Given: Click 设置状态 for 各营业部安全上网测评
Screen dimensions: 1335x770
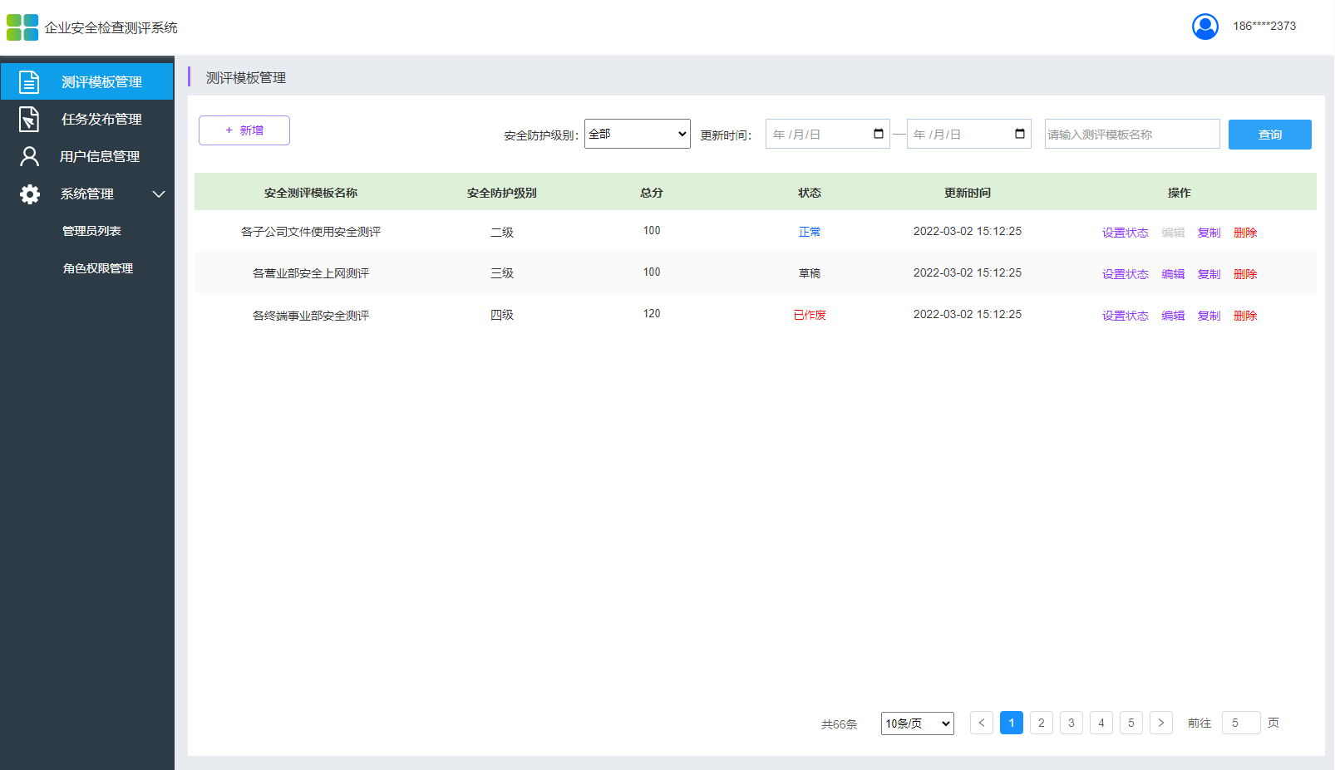Looking at the screenshot, I should pos(1126,274).
